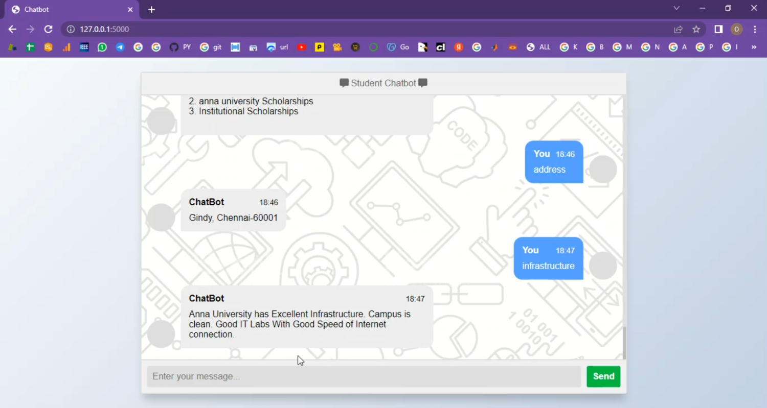This screenshot has width=767, height=408.
Task: Open the IEEE bookmark
Action: coord(84,47)
